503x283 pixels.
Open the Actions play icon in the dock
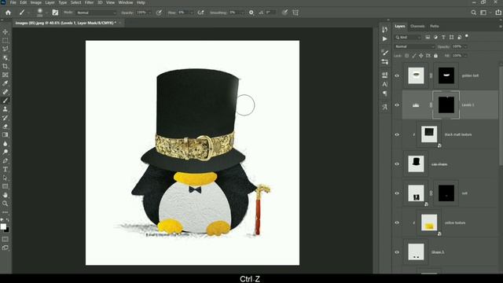click(384, 39)
